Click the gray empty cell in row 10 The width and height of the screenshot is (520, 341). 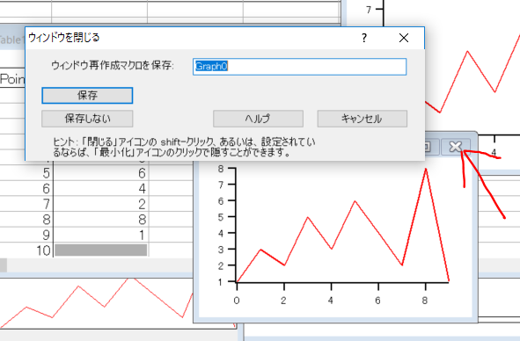(101, 250)
